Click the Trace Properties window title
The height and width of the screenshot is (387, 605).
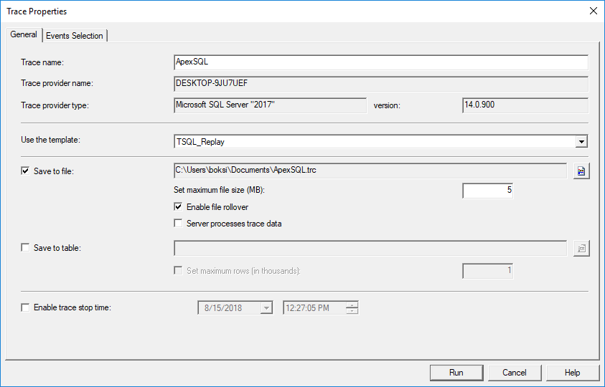tap(37, 11)
